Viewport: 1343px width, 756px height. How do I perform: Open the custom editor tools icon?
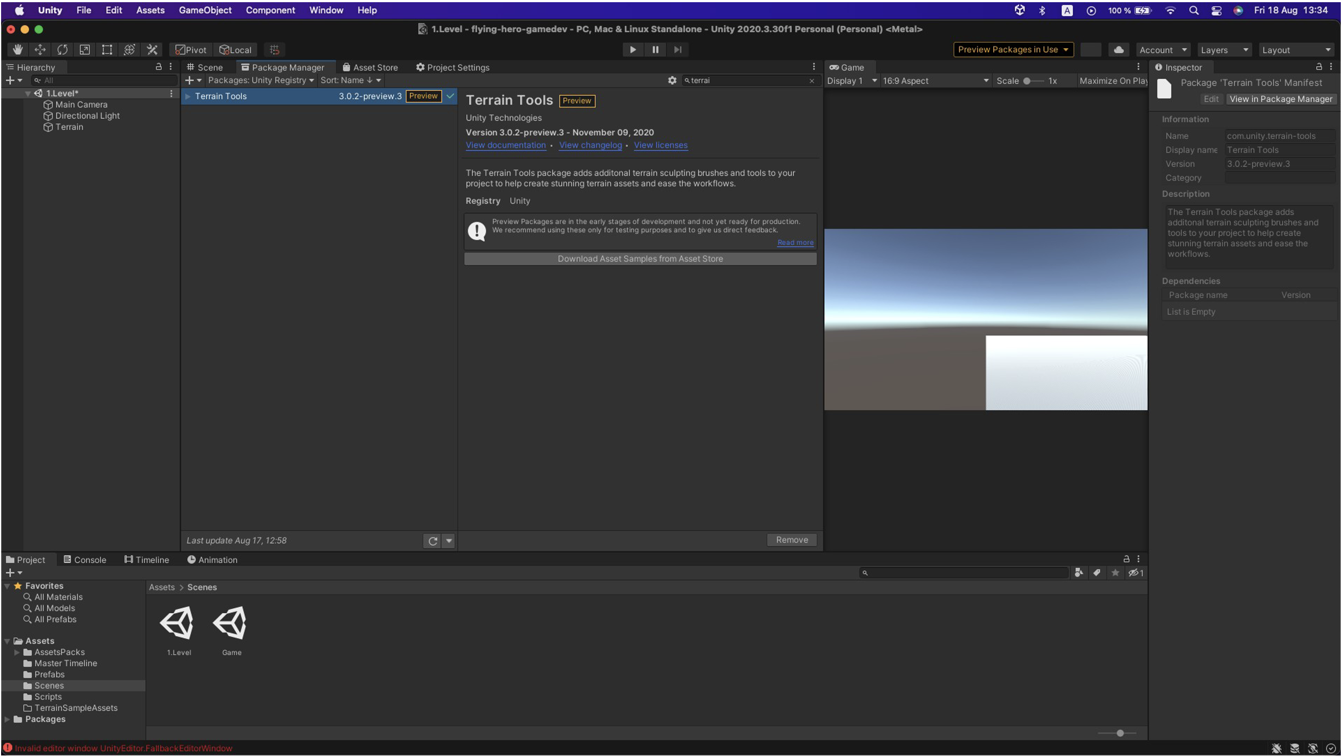[x=152, y=49]
